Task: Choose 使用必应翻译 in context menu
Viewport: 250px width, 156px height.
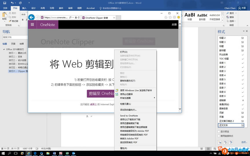Action: coord(126,94)
